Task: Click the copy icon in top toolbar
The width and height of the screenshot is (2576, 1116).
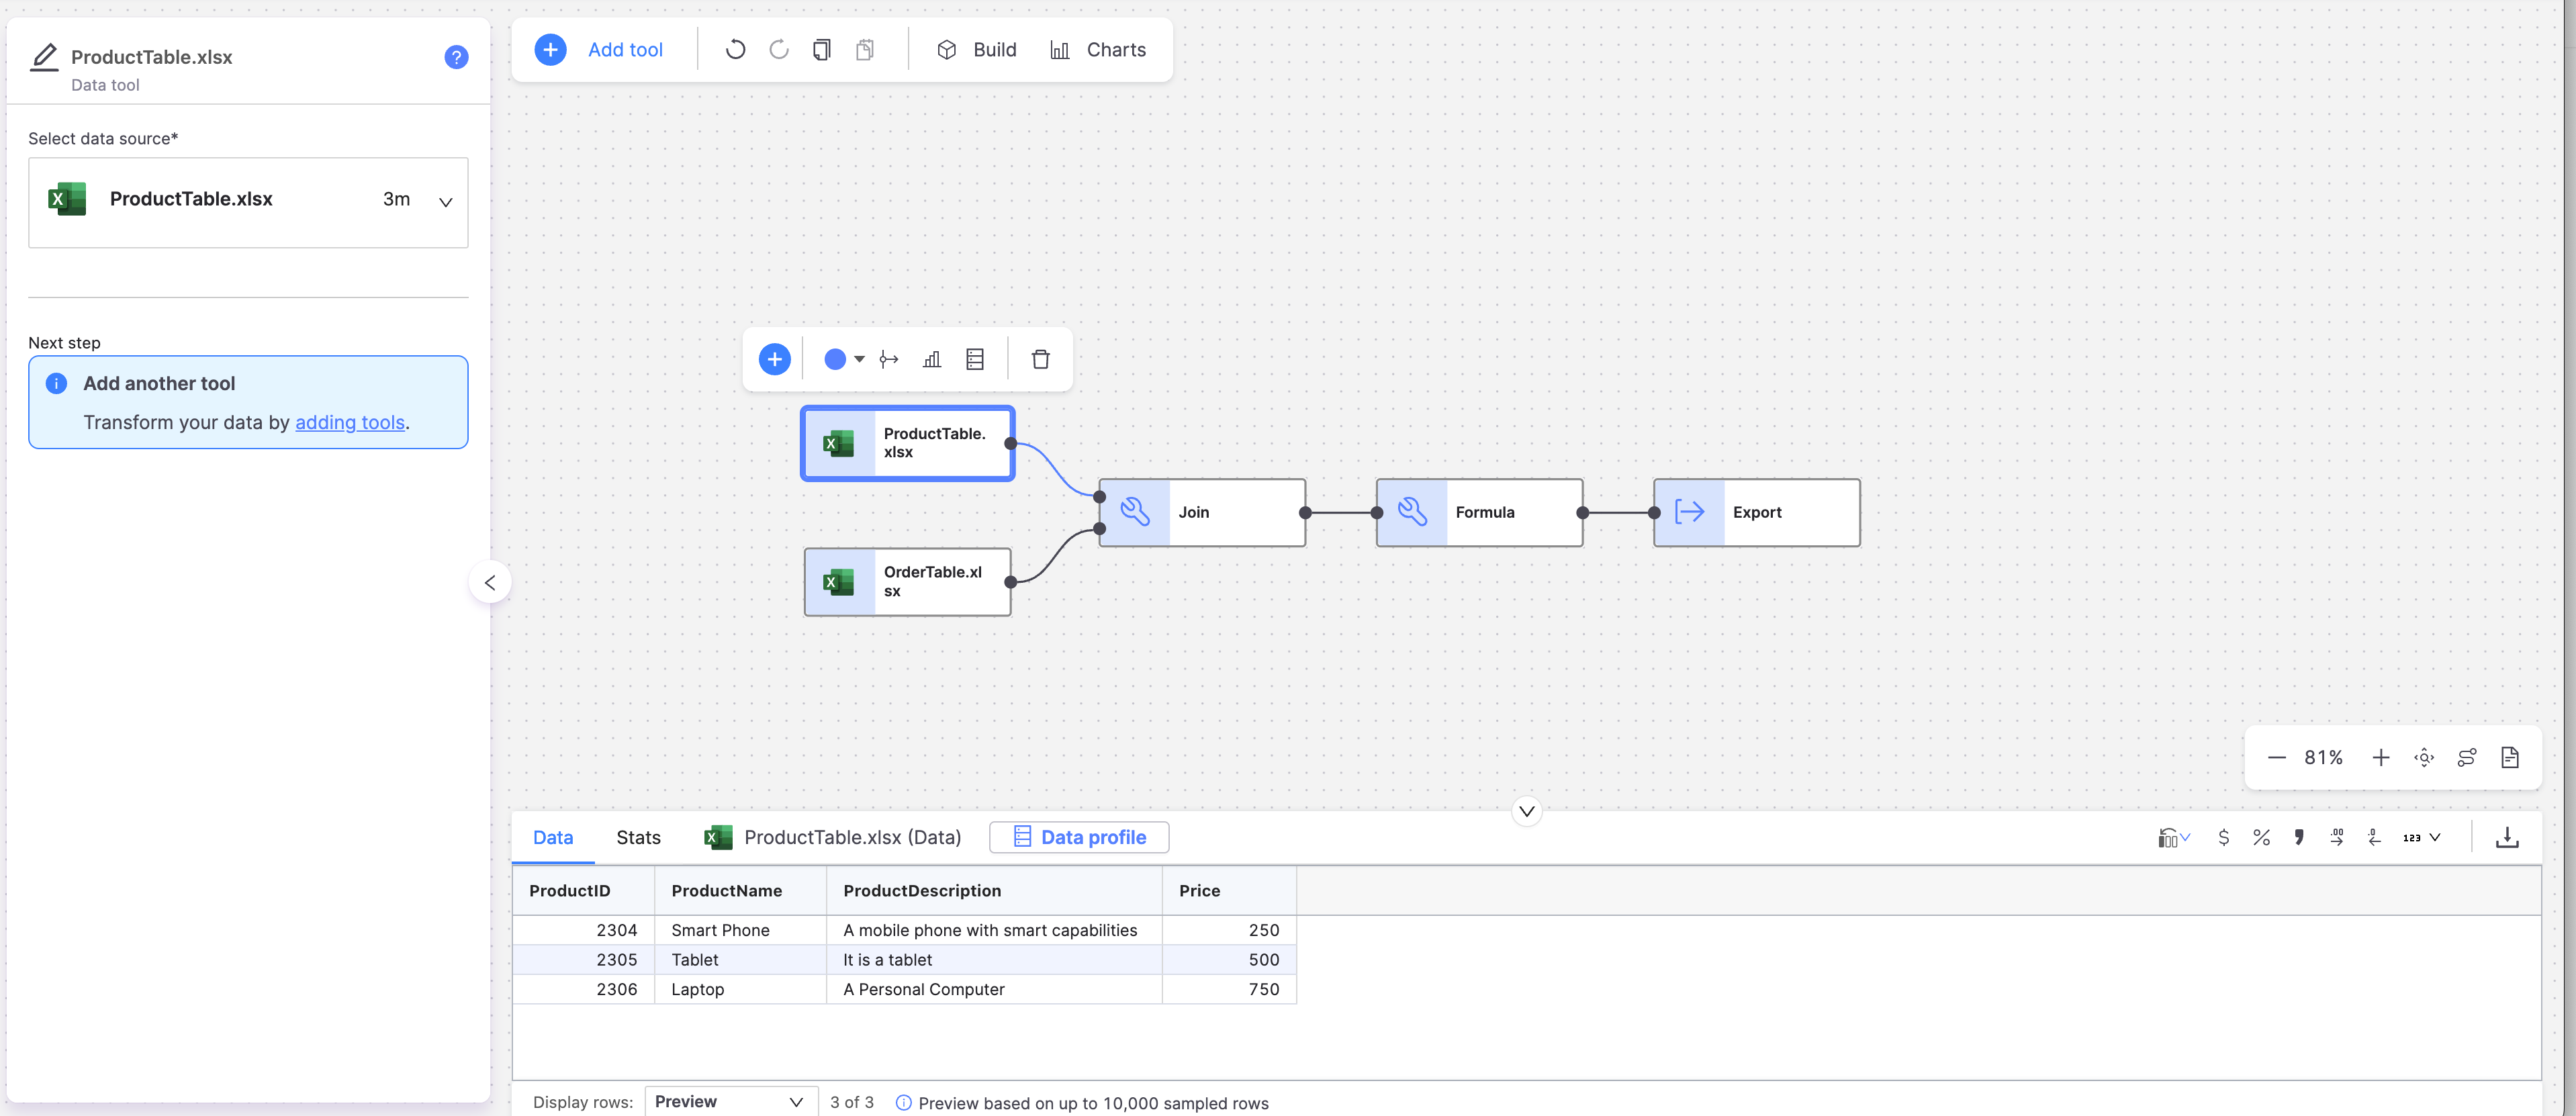Action: coord(822,49)
